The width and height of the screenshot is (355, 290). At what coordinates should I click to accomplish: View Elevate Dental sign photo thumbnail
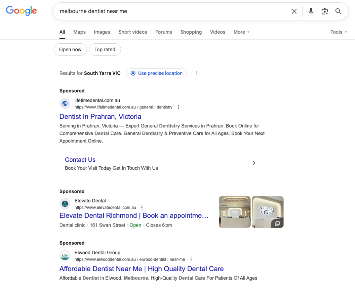(268, 212)
